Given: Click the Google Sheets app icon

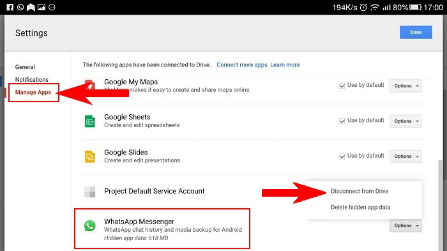Looking at the screenshot, I should pos(90,121).
